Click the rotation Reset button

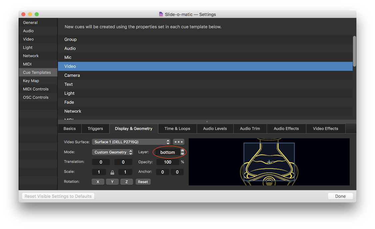tap(143, 182)
